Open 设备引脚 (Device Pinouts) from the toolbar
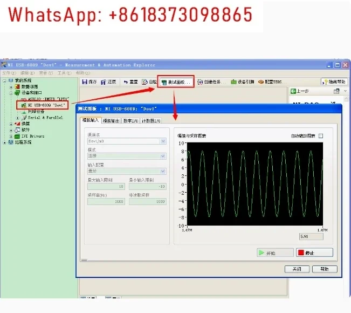351x313 pixels. pyautogui.click(x=243, y=82)
